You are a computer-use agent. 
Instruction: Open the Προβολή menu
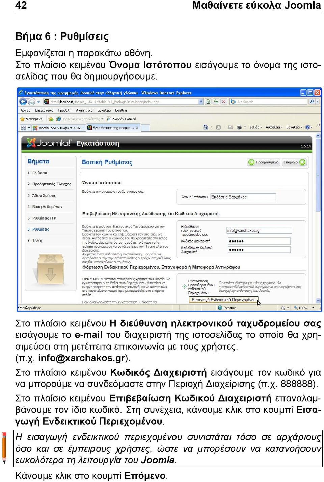[64, 110]
